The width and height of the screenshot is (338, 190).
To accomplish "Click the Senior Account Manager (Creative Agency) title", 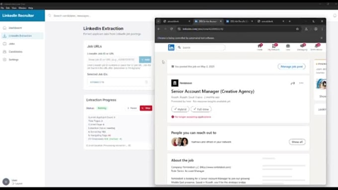I will [213, 91].
